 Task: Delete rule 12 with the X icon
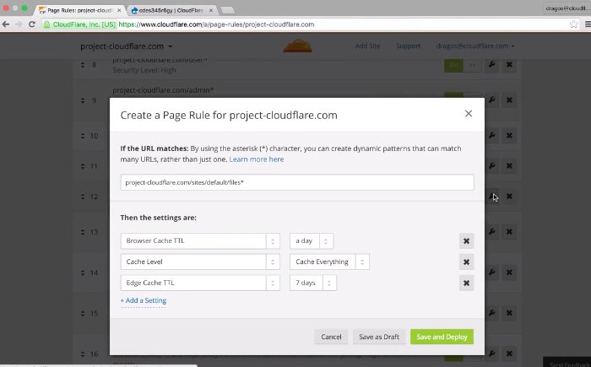coord(509,197)
